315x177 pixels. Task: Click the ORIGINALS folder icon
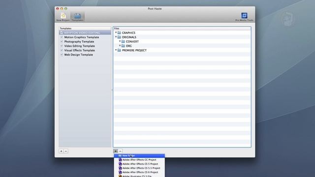click(x=119, y=37)
